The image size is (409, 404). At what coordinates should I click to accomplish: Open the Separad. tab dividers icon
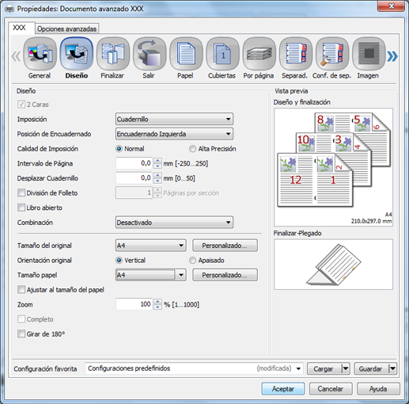click(x=295, y=54)
